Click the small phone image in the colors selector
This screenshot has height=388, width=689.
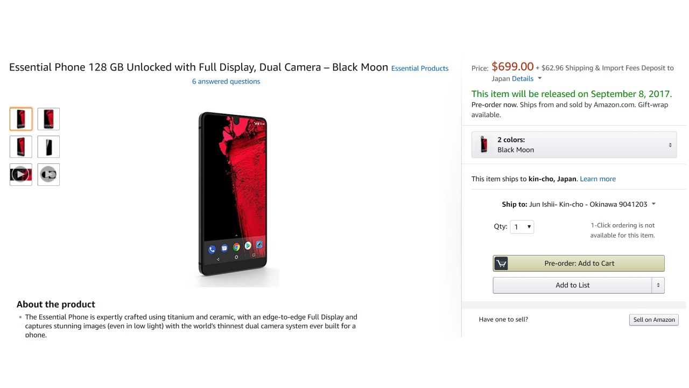point(484,145)
